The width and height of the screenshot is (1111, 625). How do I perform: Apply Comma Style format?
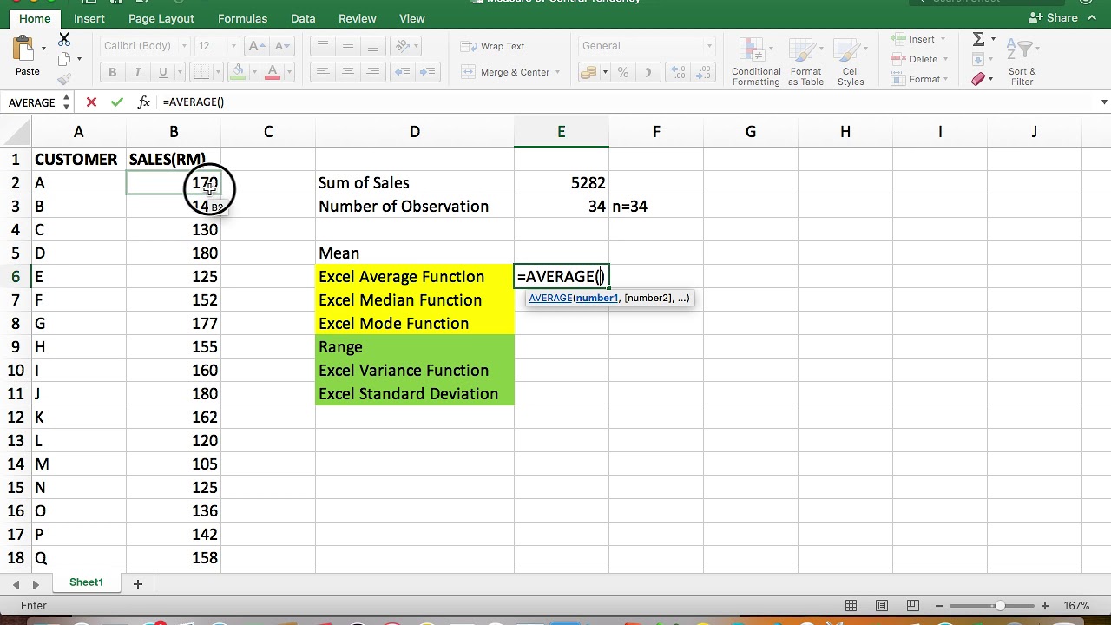[x=648, y=73]
